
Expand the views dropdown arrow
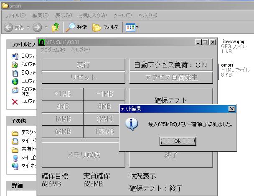137,27
